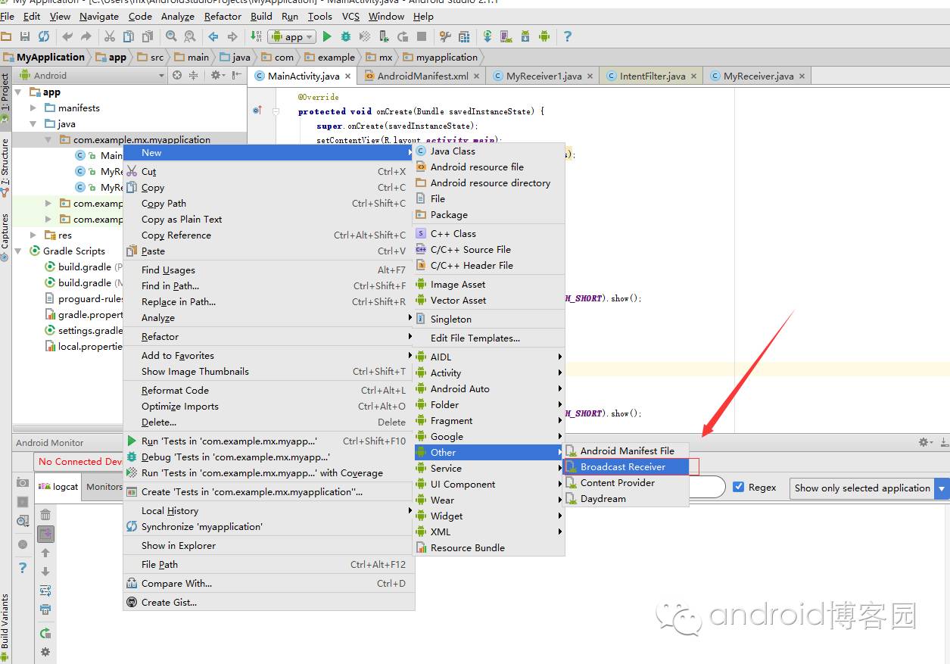Switch to the IntentFilter.java tab
This screenshot has width=950, height=664.
(652, 76)
